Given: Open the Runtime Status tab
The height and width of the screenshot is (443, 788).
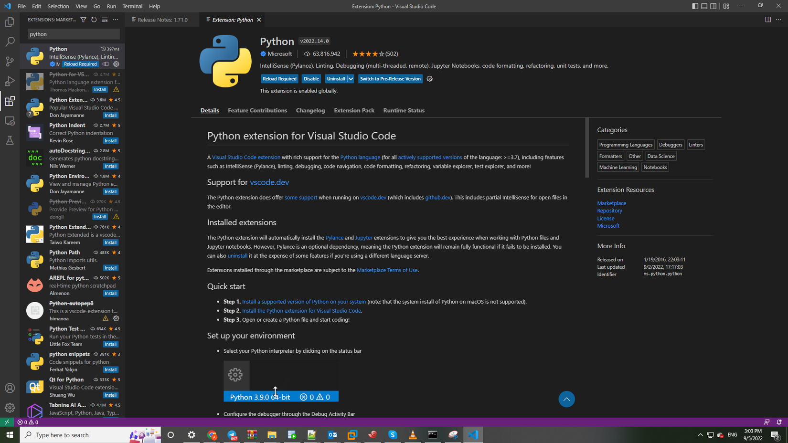Looking at the screenshot, I should click(404, 110).
